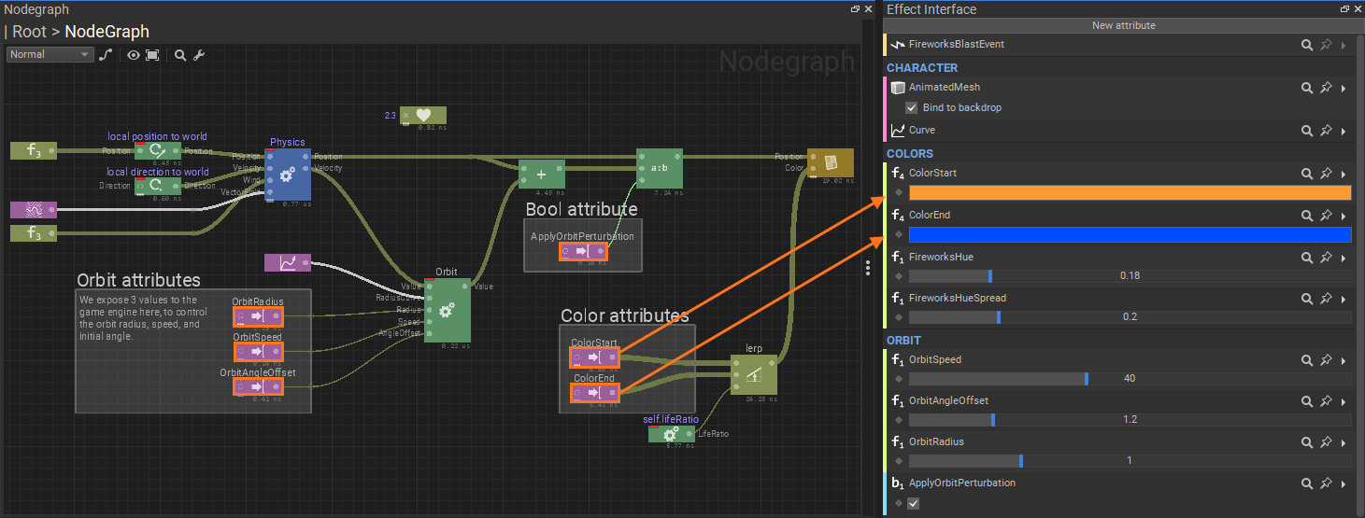Screen dimensions: 1365x518
Task: Pin the Curve attribute
Action: (1326, 131)
